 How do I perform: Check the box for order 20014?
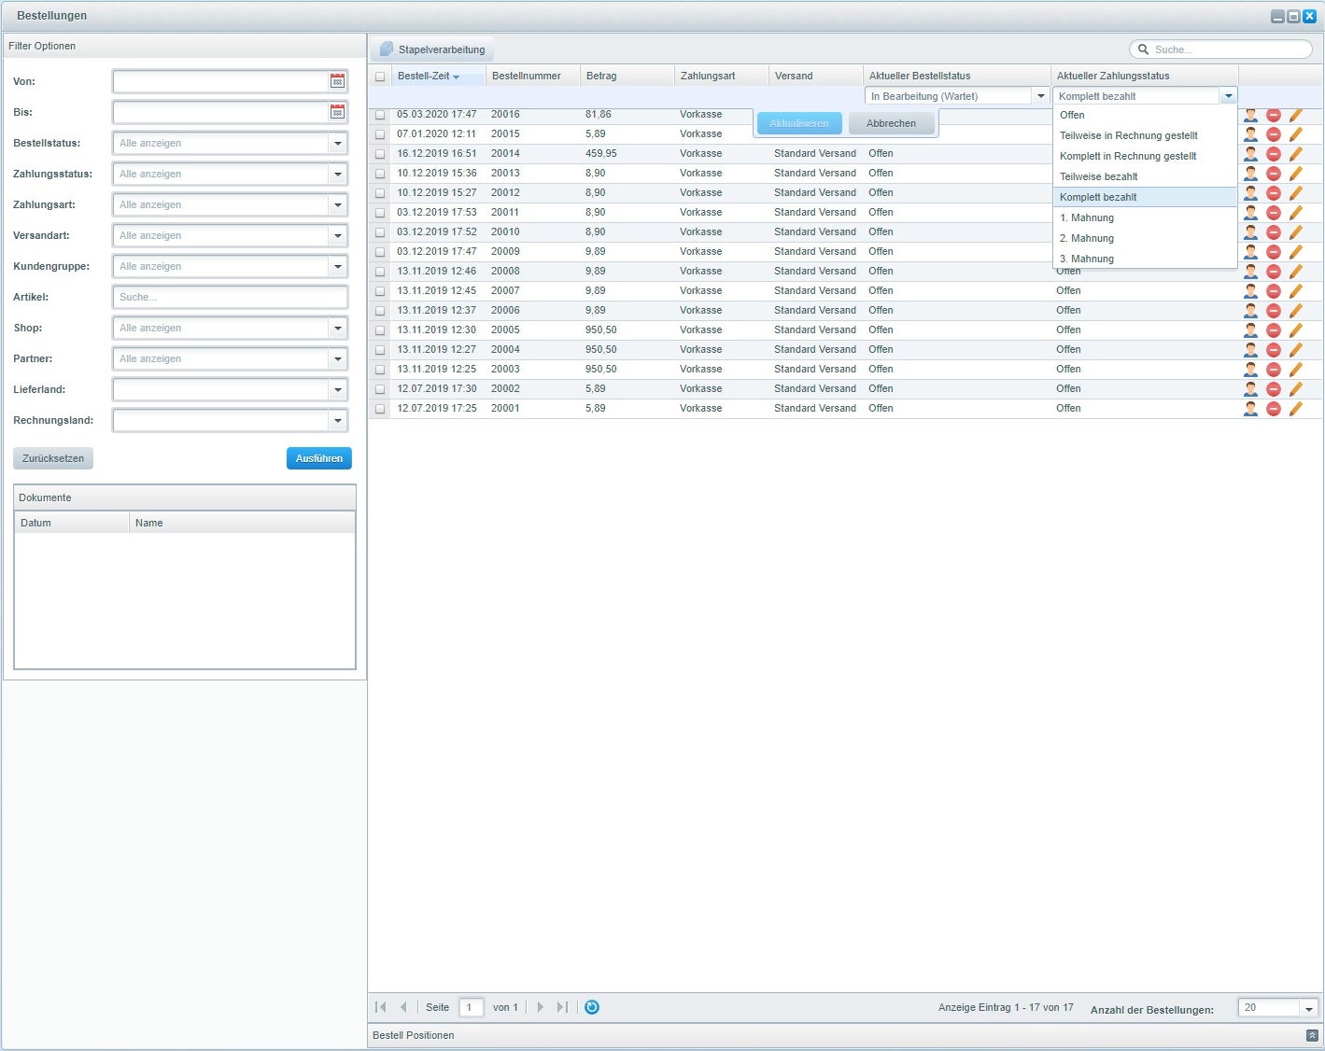(380, 154)
